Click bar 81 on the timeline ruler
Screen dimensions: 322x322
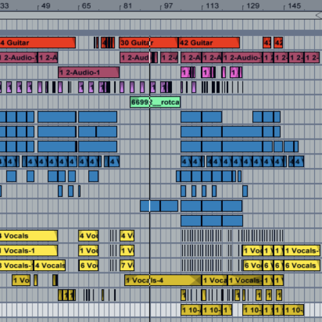point(128,6)
